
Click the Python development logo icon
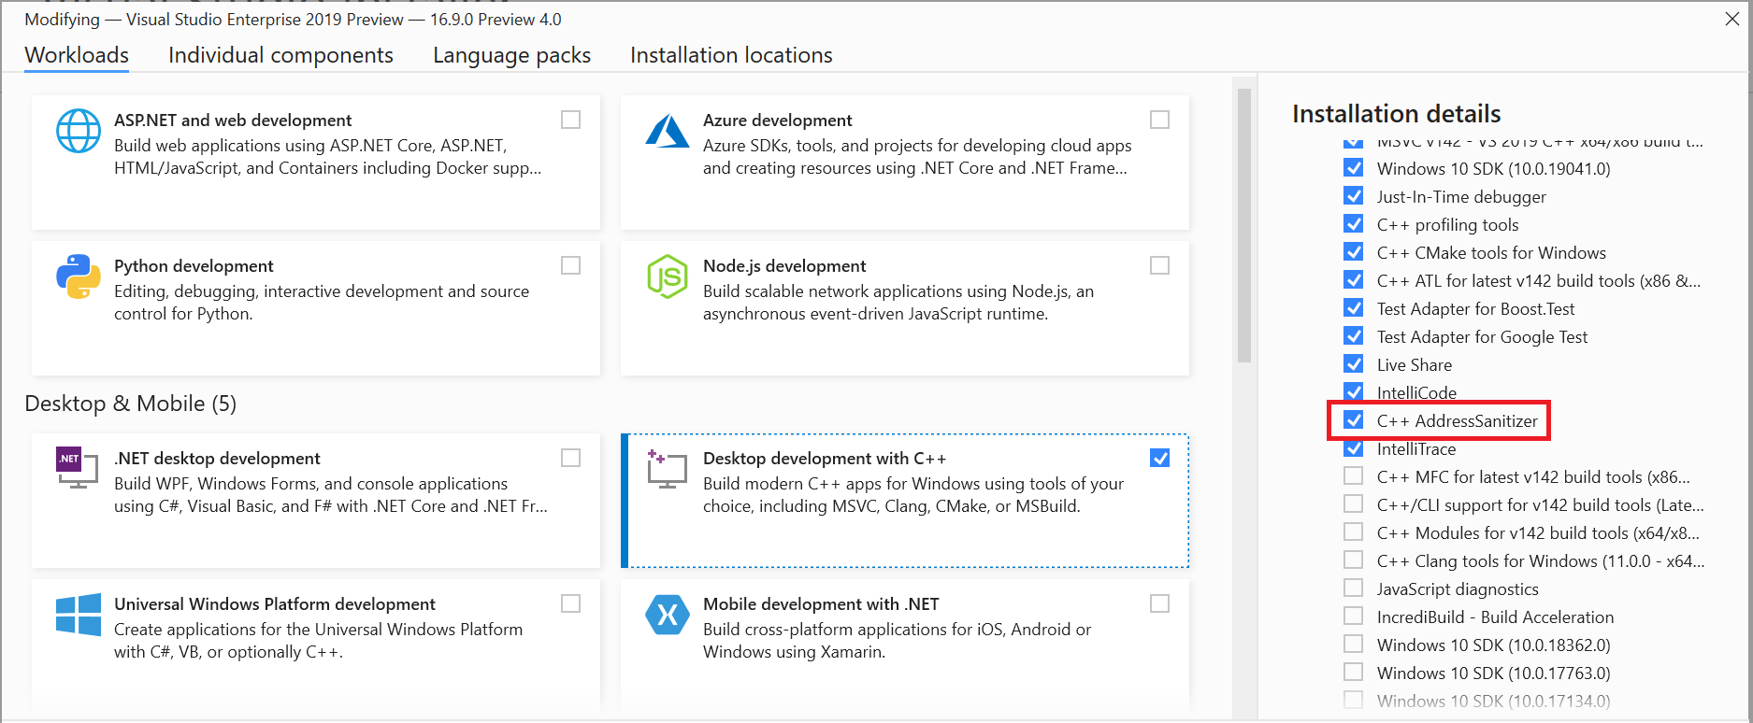[x=79, y=276]
